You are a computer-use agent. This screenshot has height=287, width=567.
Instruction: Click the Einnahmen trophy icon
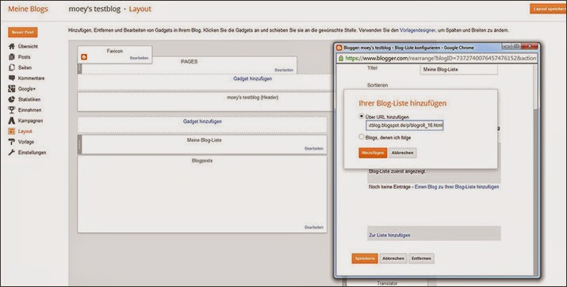12,110
